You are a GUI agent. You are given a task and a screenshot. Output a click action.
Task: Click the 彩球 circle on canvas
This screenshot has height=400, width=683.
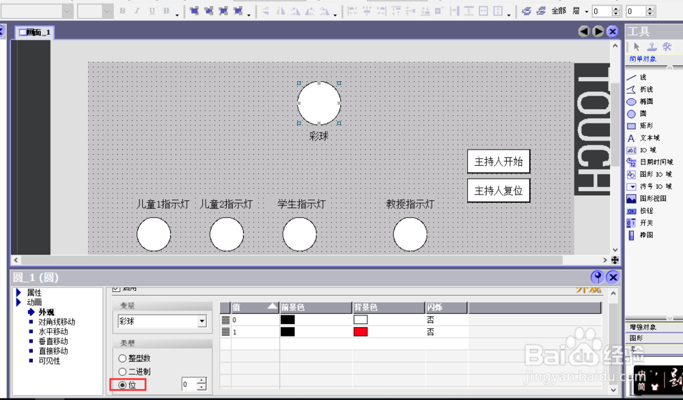click(319, 103)
